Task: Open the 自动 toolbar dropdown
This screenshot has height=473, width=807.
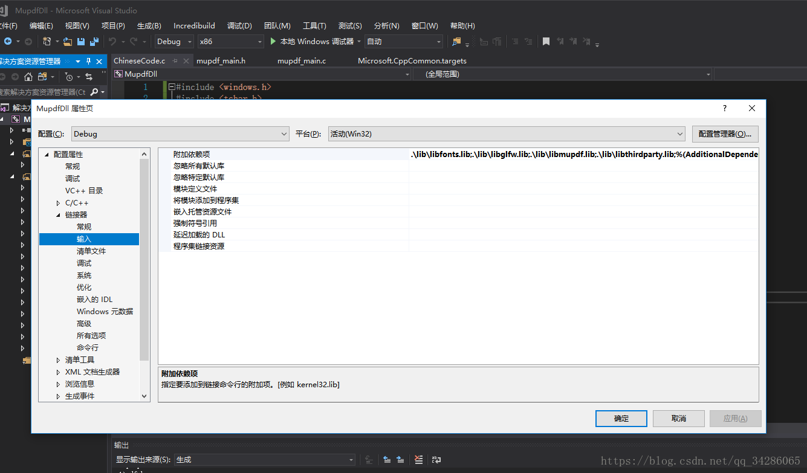Action: coord(404,42)
